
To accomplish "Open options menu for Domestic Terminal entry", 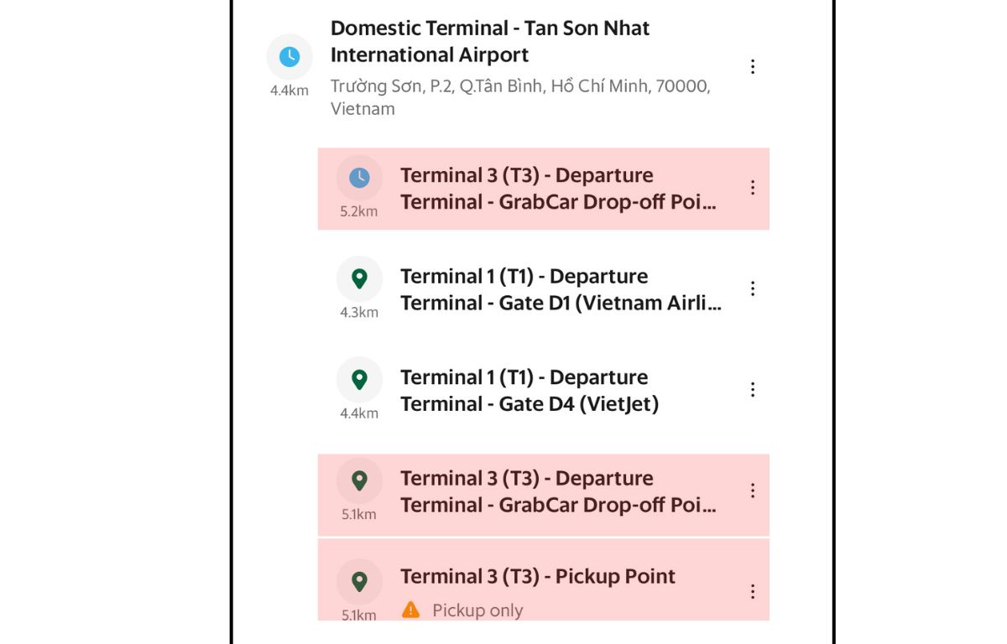I will [x=753, y=67].
